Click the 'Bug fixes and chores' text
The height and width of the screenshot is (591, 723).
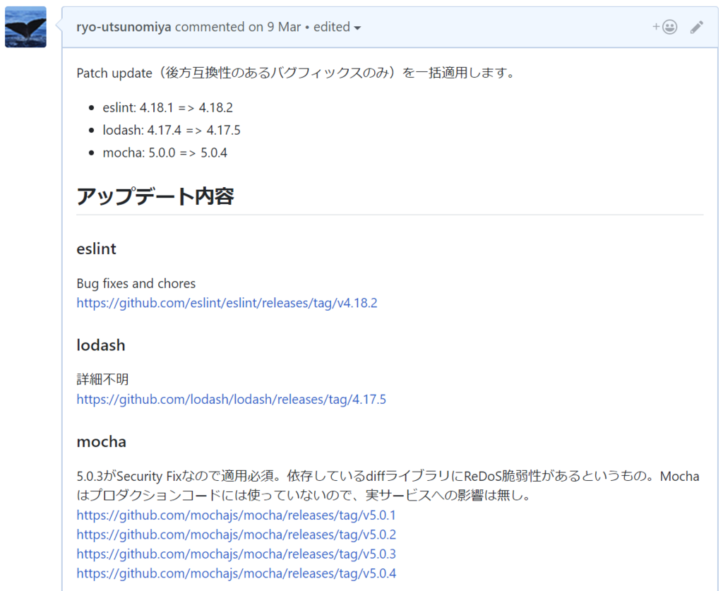pos(136,284)
